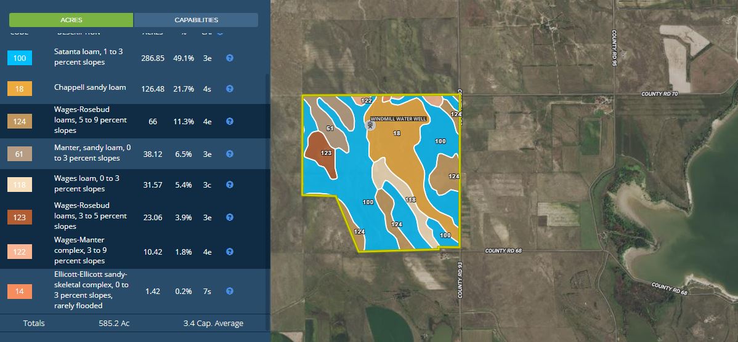Screen dimensions: 738x342
Task: Click help icon for Wages-Rosebud 3 to 5 percent
Action: tap(229, 217)
